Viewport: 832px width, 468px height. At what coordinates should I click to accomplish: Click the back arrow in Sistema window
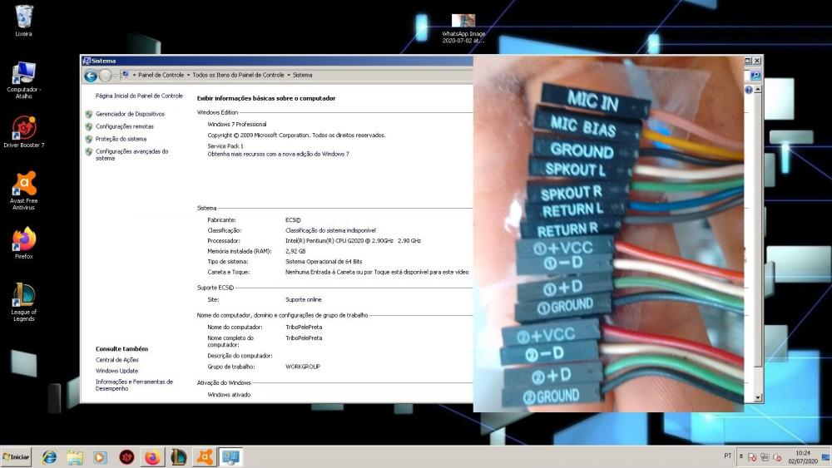tap(91, 76)
